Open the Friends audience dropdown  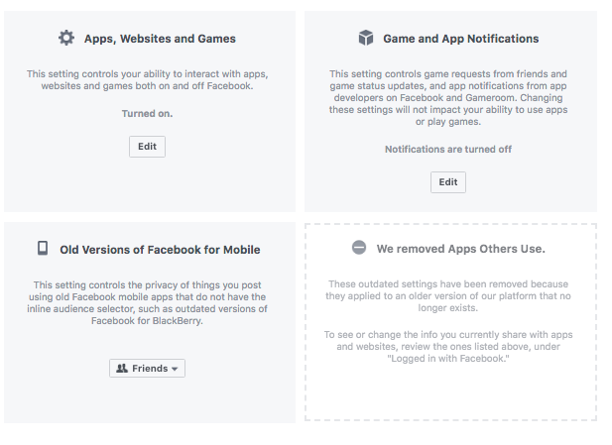(x=147, y=368)
